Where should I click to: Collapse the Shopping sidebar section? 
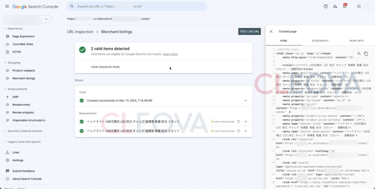pos(5,63)
